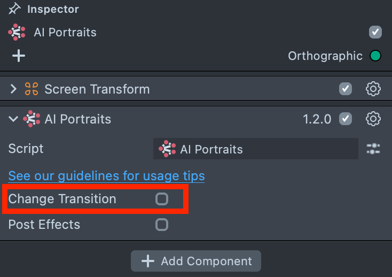
Task: Enable the Change Transition checkbox
Action: (161, 199)
